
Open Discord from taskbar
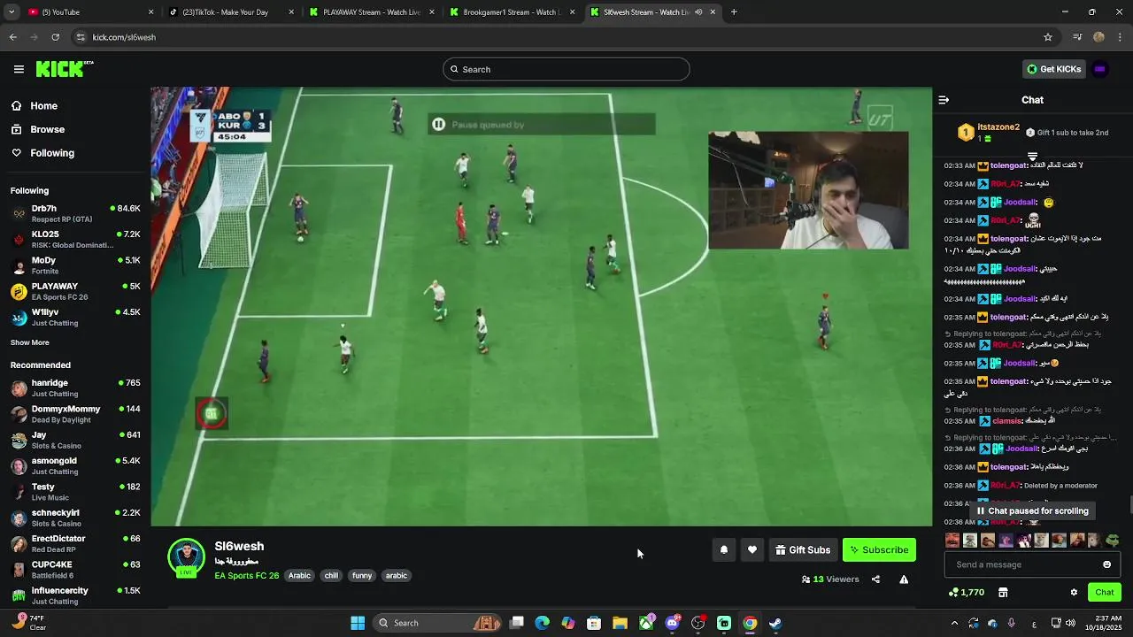coord(672,623)
